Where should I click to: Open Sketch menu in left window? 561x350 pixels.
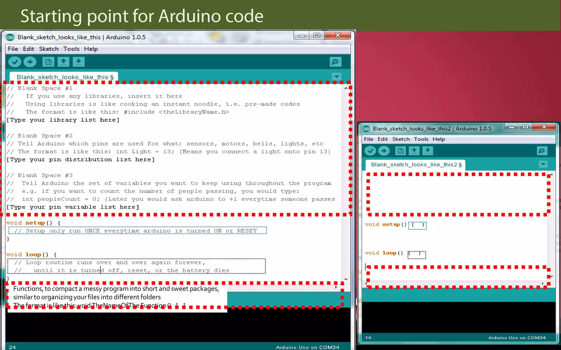[49, 49]
